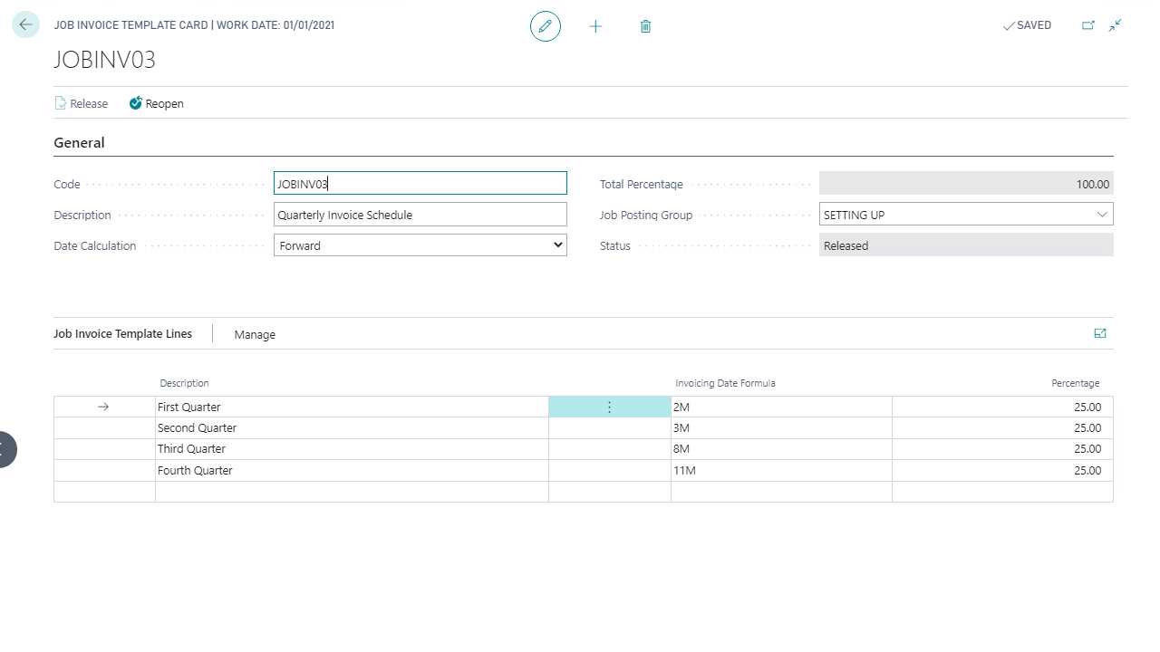This screenshot has width=1160, height=652.
Task: Go back with the arrow button
Action: [25, 25]
